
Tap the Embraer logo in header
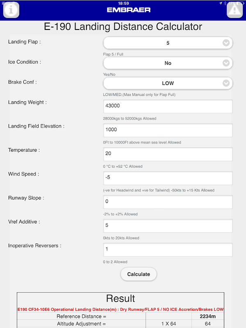coord(129,9)
